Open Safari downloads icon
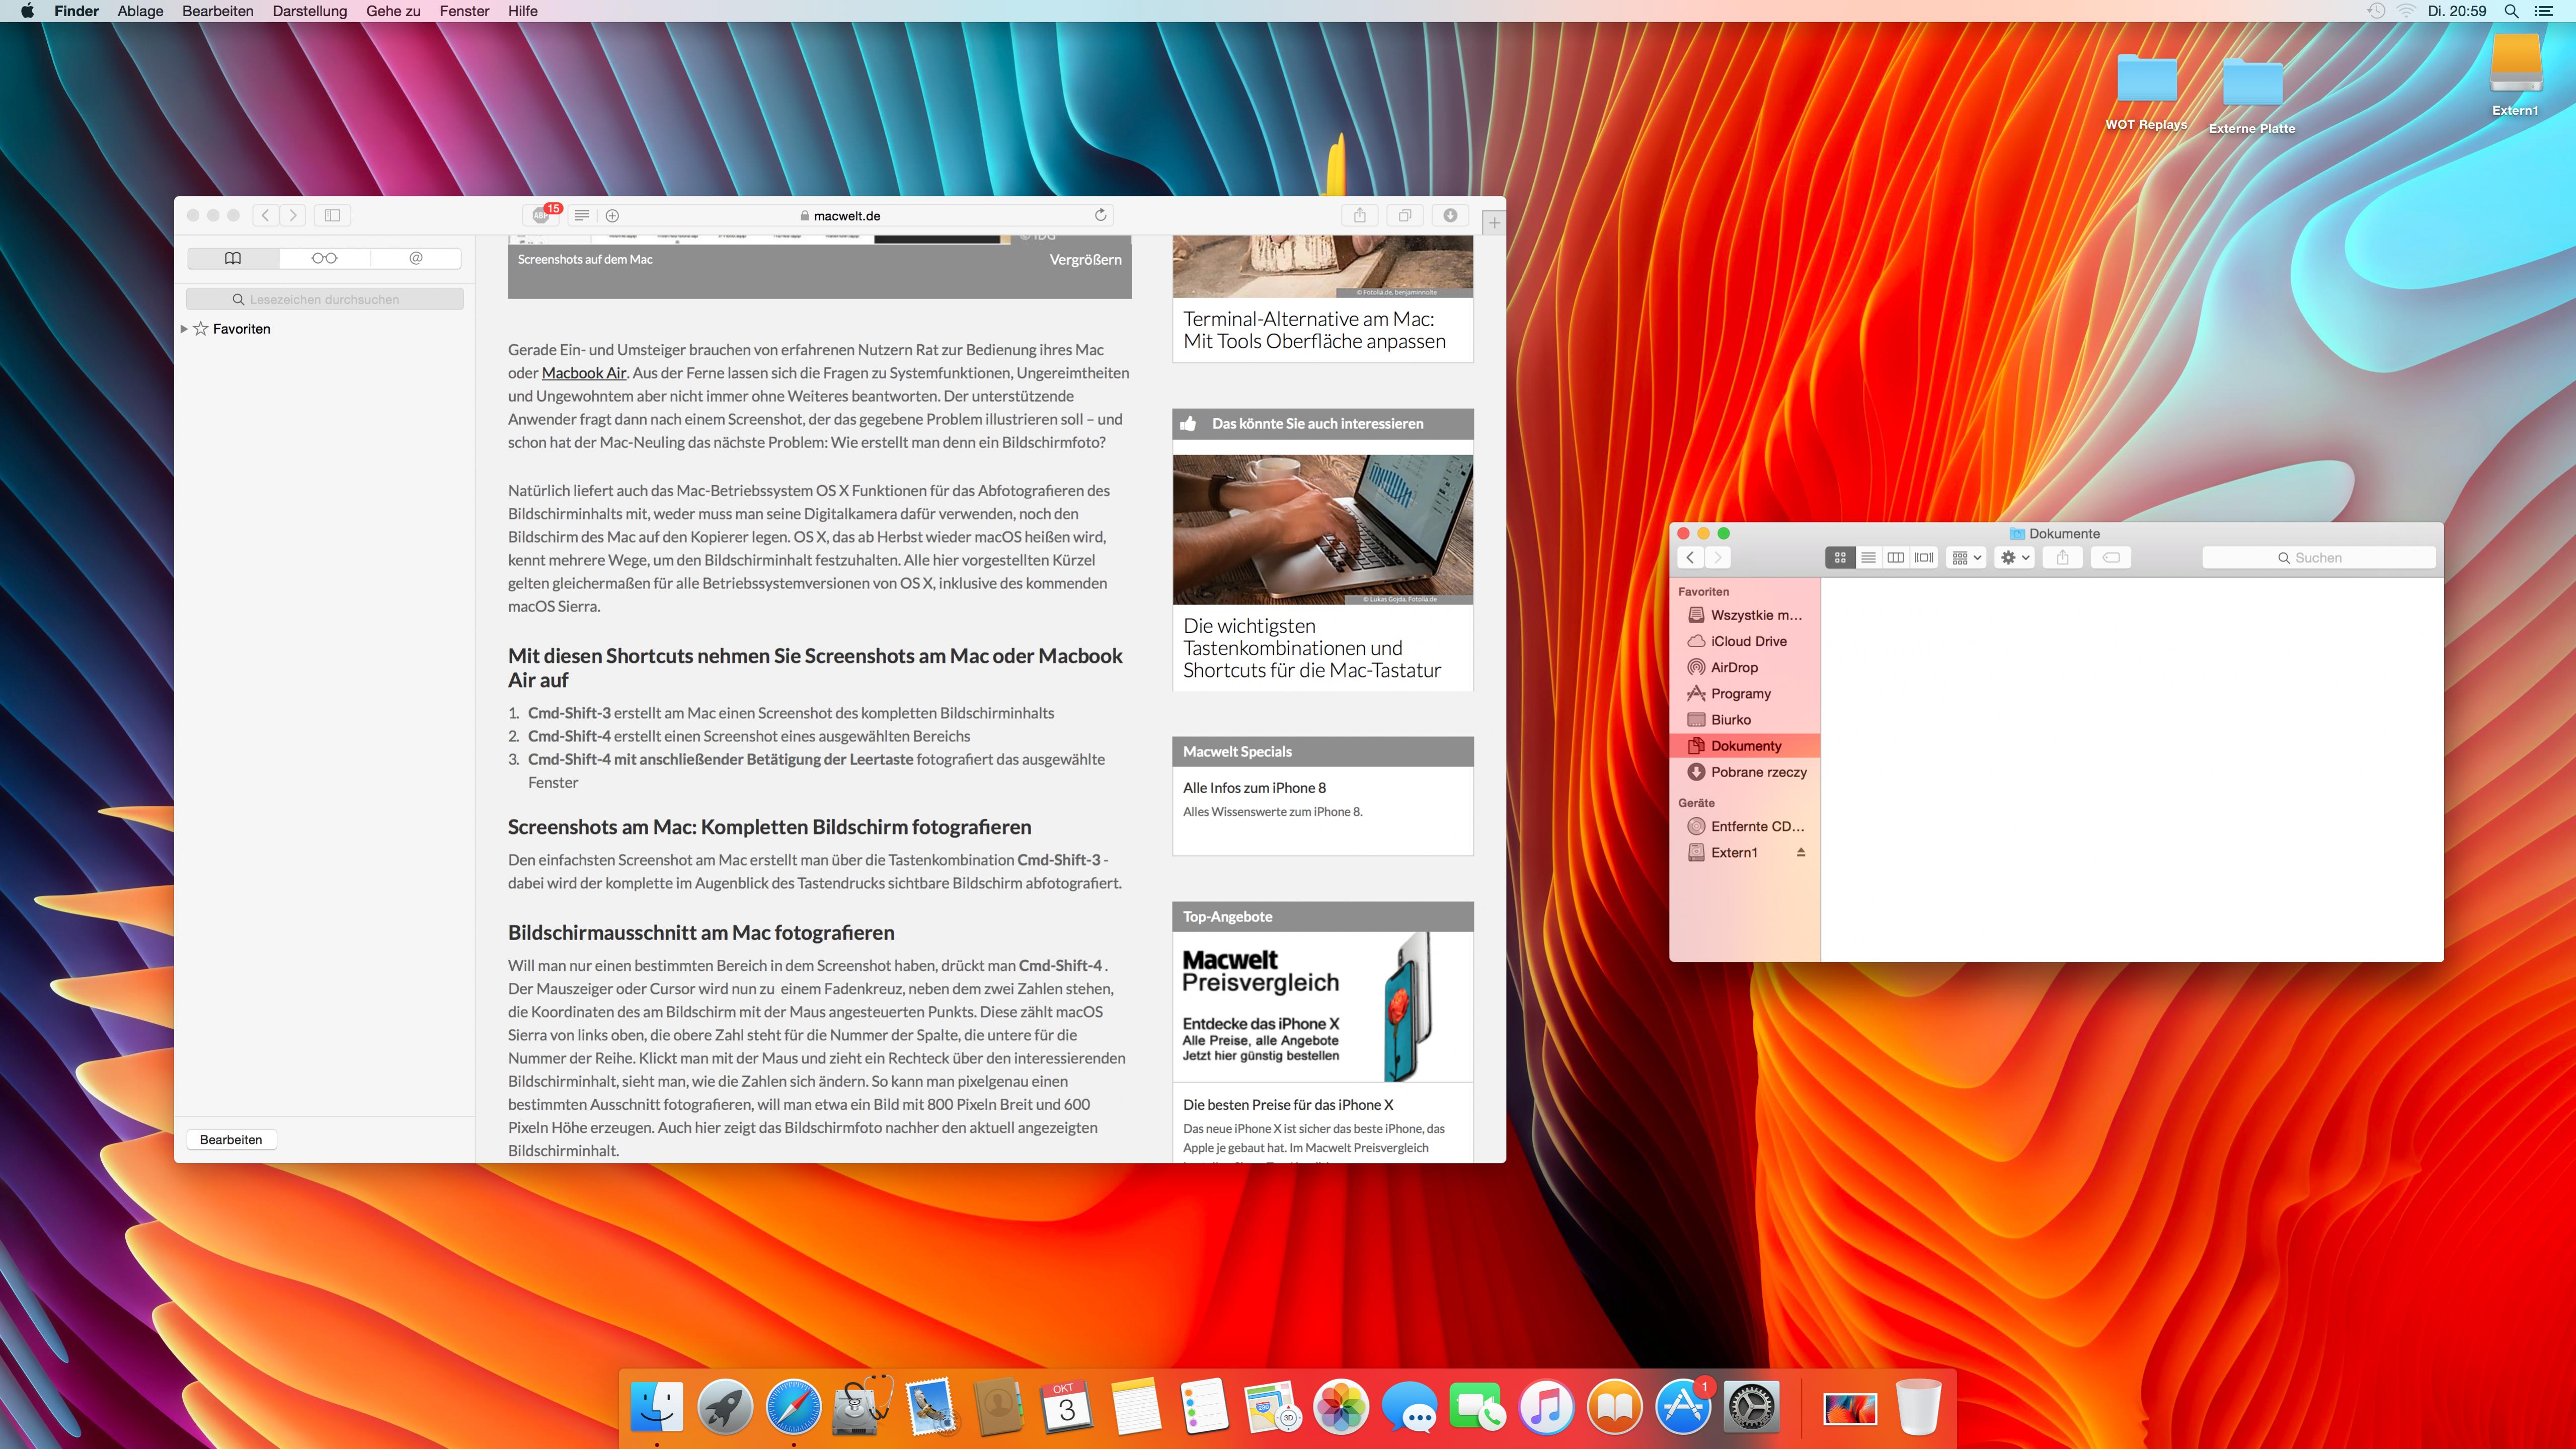Screen dimensions: 2576x1449 tap(1450, 215)
